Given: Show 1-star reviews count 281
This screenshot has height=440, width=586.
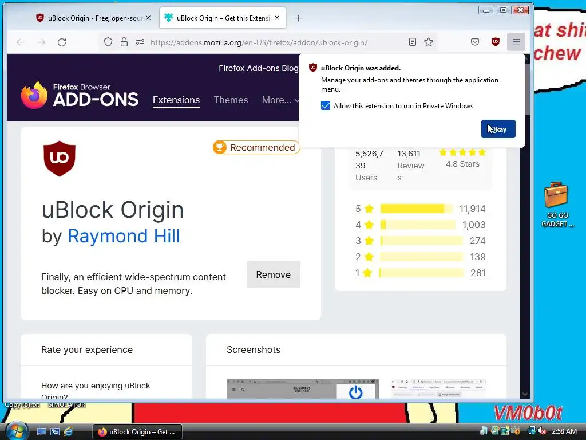Looking at the screenshot, I should pyautogui.click(x=477, y=273).
